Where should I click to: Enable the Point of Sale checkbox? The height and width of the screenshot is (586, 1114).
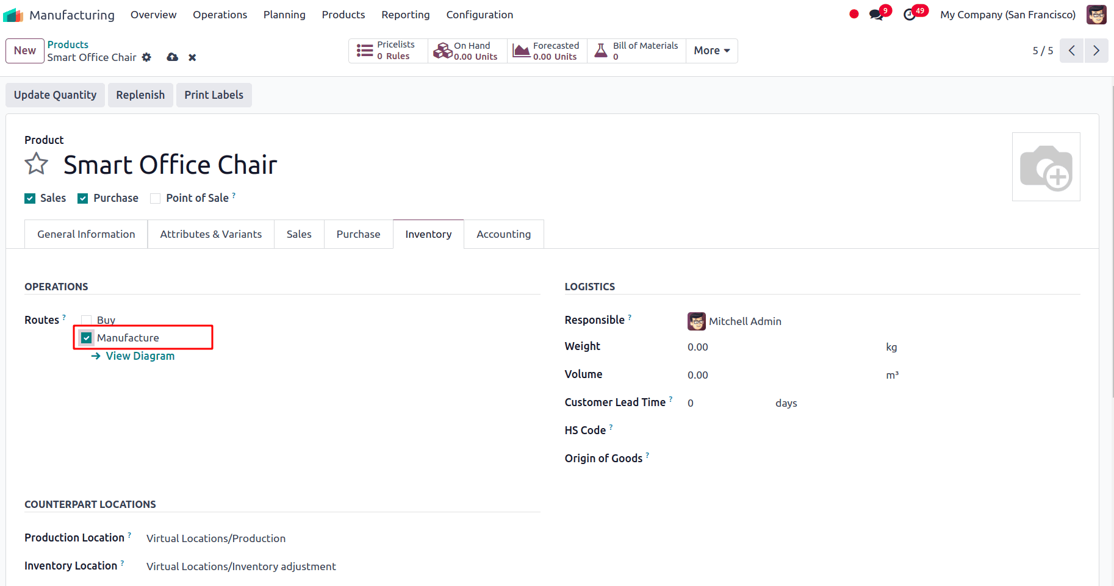(155, 198)
